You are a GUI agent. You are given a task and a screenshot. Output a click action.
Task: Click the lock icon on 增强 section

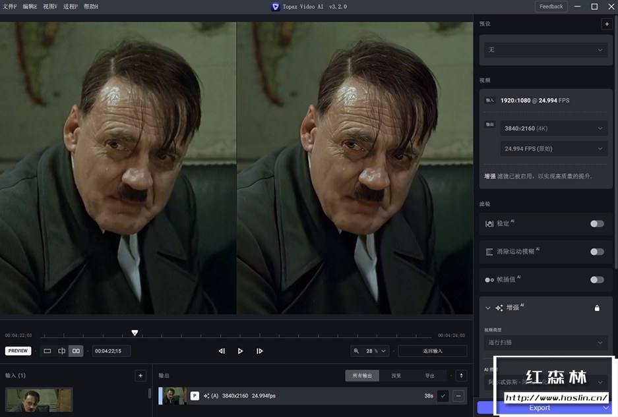pos(597,308)
